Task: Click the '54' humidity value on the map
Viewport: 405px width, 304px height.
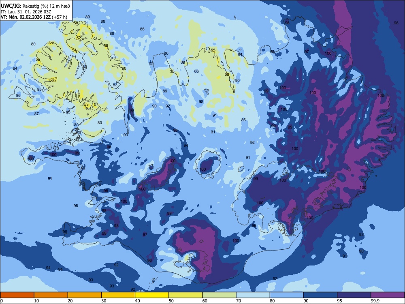Action: [74, 50]
